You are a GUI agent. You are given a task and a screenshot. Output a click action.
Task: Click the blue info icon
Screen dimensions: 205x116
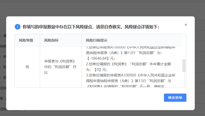[18, 27]
